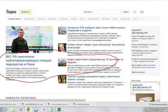
Task: Open the Yandex services grid icon
Action: [142, 12]
